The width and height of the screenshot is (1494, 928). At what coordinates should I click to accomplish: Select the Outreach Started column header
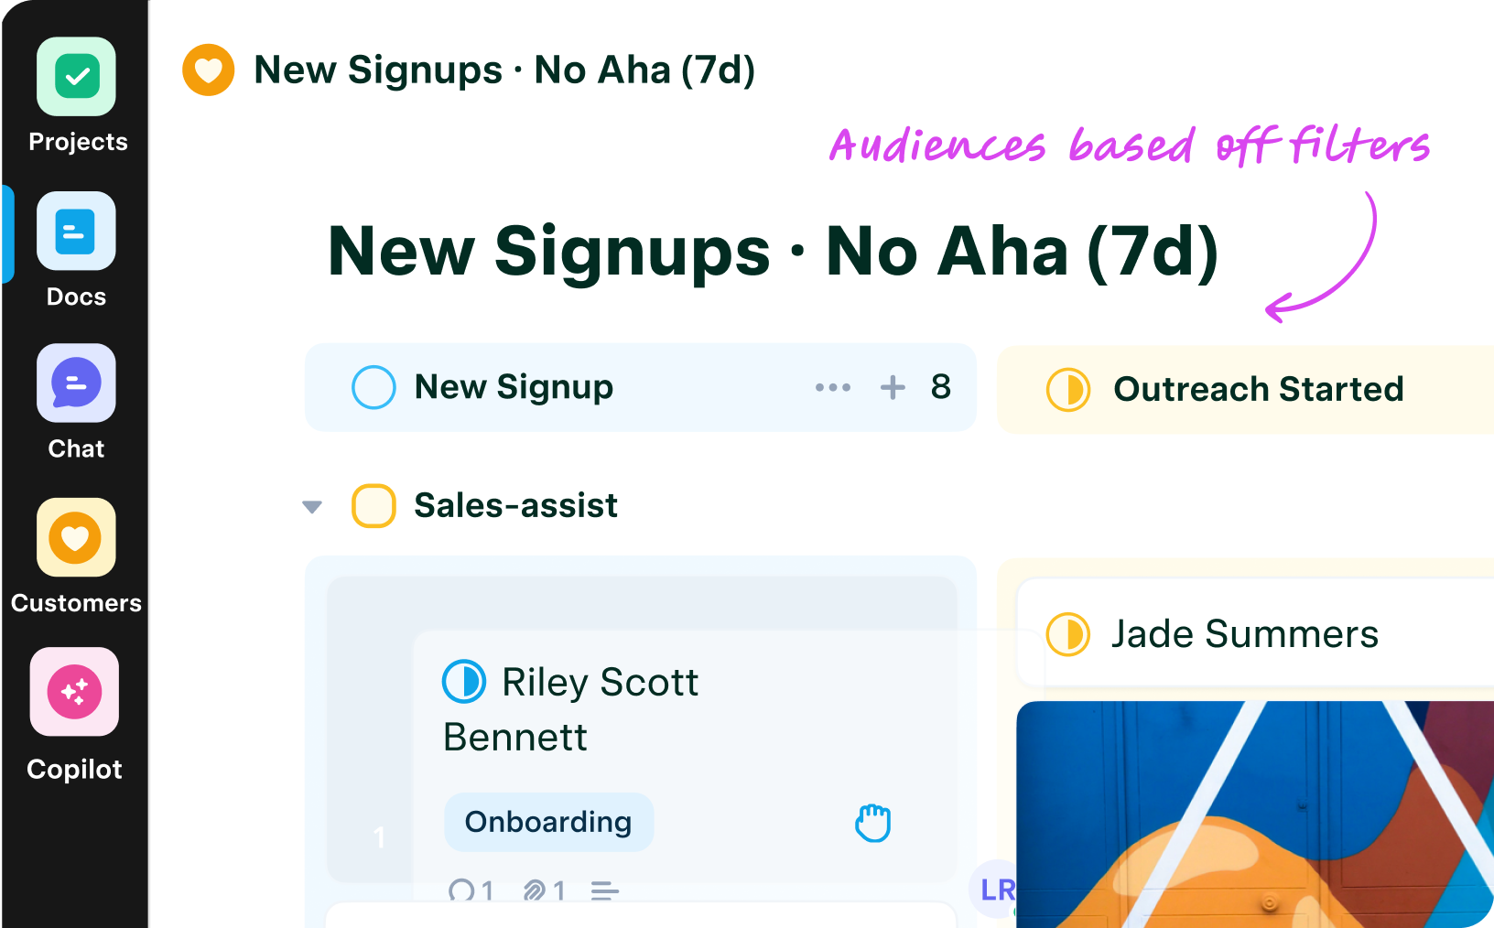1258,390
